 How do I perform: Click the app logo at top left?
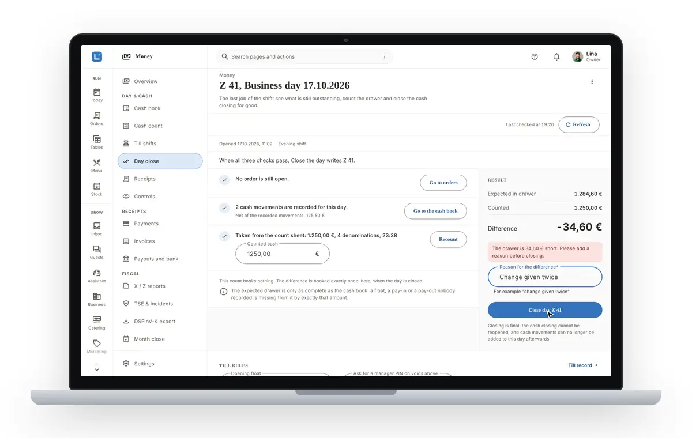97,56
